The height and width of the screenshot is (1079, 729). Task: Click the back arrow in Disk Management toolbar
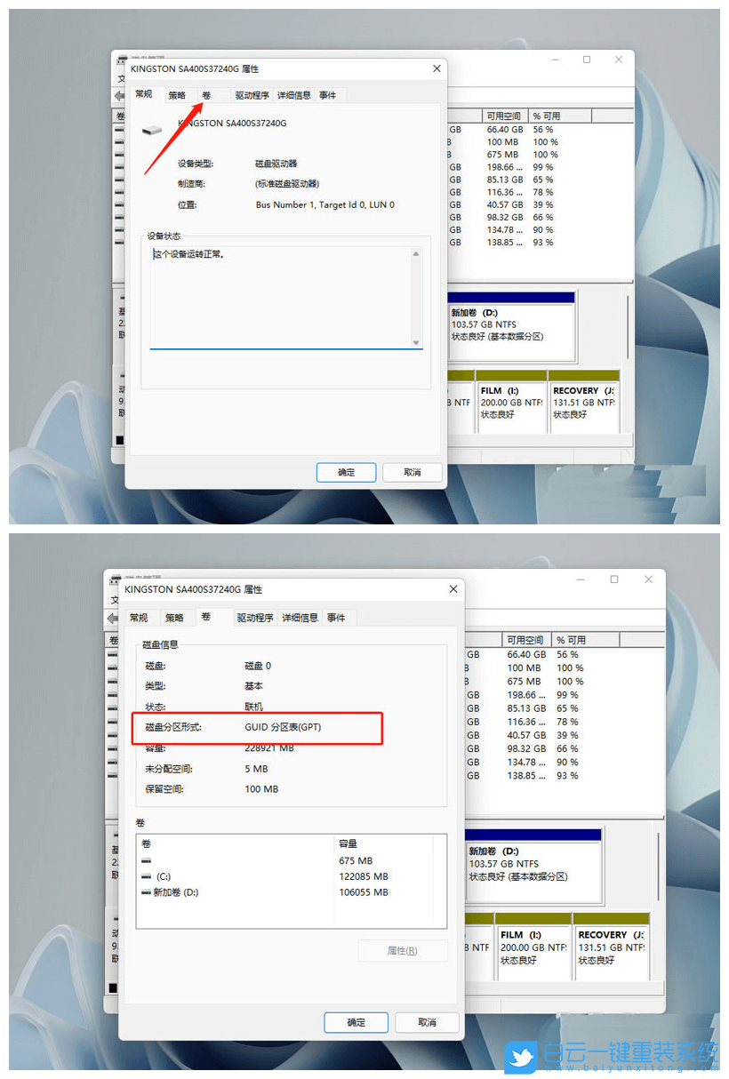point(118,93)
